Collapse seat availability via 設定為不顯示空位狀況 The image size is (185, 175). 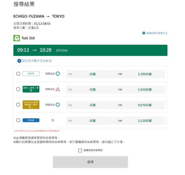[37, 61]
